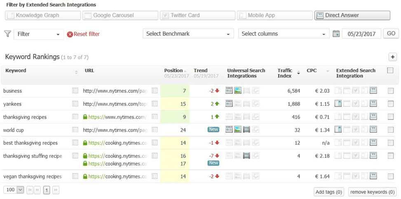Click the image integration icon in the world cup row

pos(238,130)
